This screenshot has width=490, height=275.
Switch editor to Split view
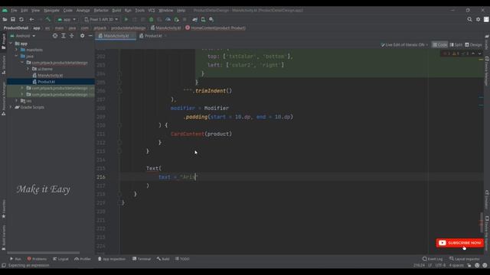(x=456, y=45)
